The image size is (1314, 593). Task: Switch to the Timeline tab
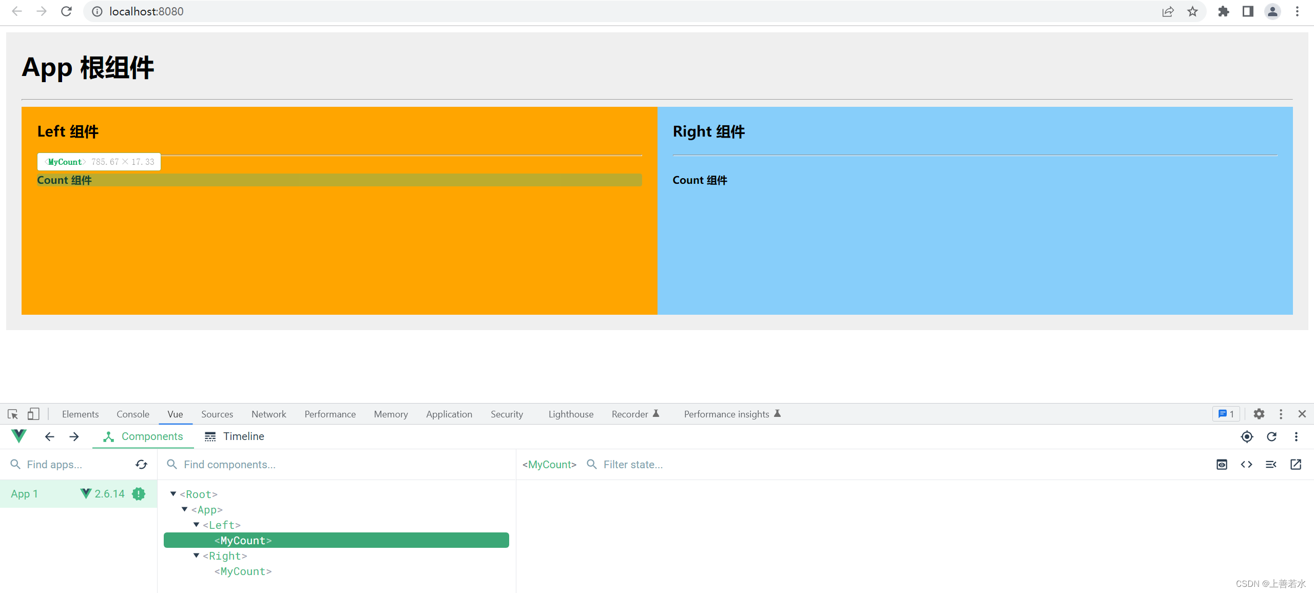click(x=235, y=436)
